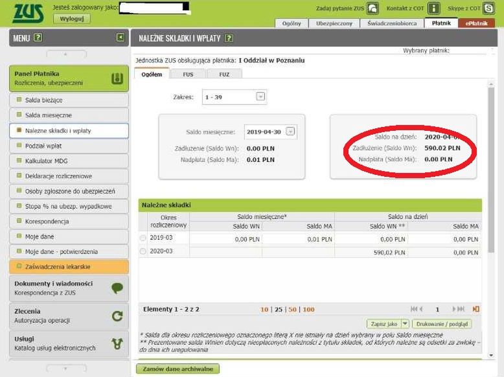Show 100 elements per page
The height and width of the screenshot is (377, 504).
308,309
